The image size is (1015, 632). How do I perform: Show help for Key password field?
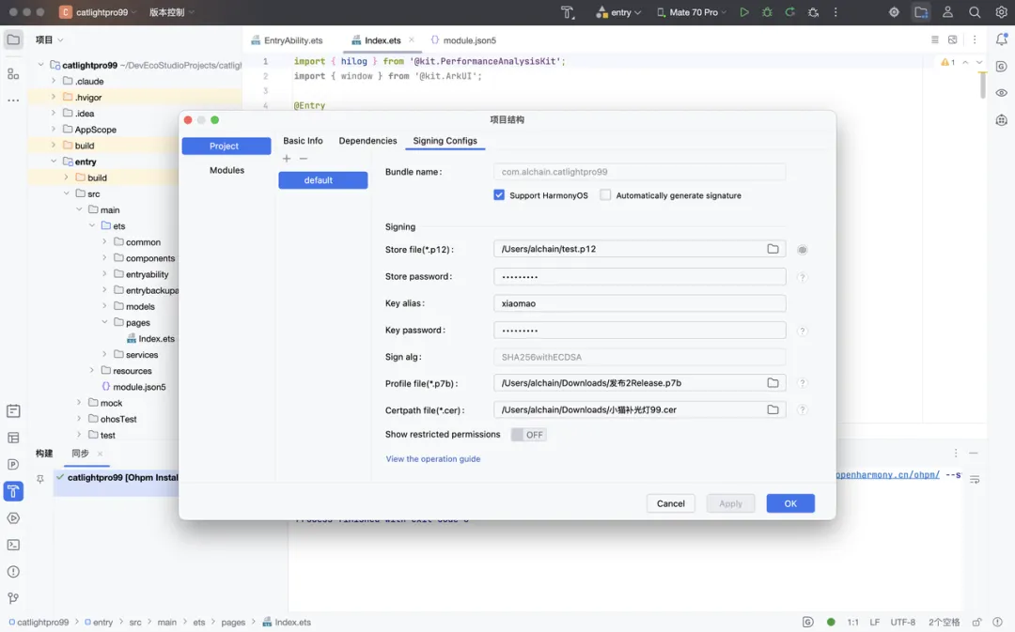pyautogui.click(x=802, y=331)
